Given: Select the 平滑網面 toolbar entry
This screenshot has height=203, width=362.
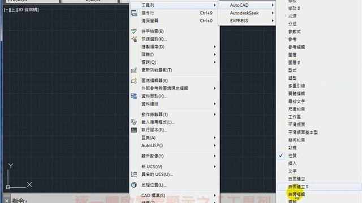Looking at the screenshot, I should click(x=296, y=125).
